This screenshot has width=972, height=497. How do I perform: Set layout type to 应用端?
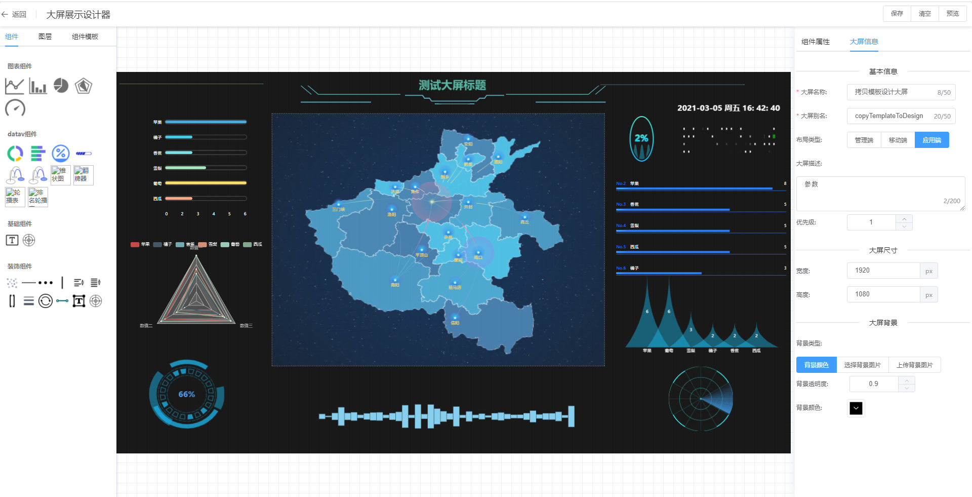[932, 140]
